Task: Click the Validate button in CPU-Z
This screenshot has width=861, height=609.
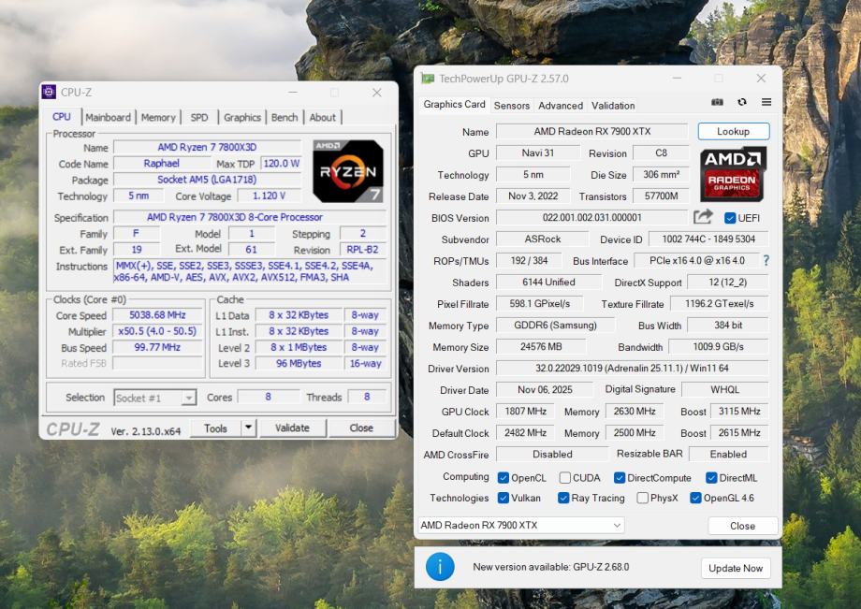Action: (292, 428)
